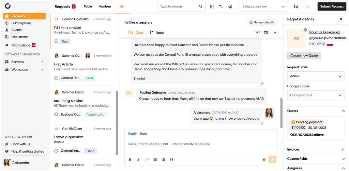The image size is (349, 171).
Task: Open the three-dot more options menu
Action: 274,32
